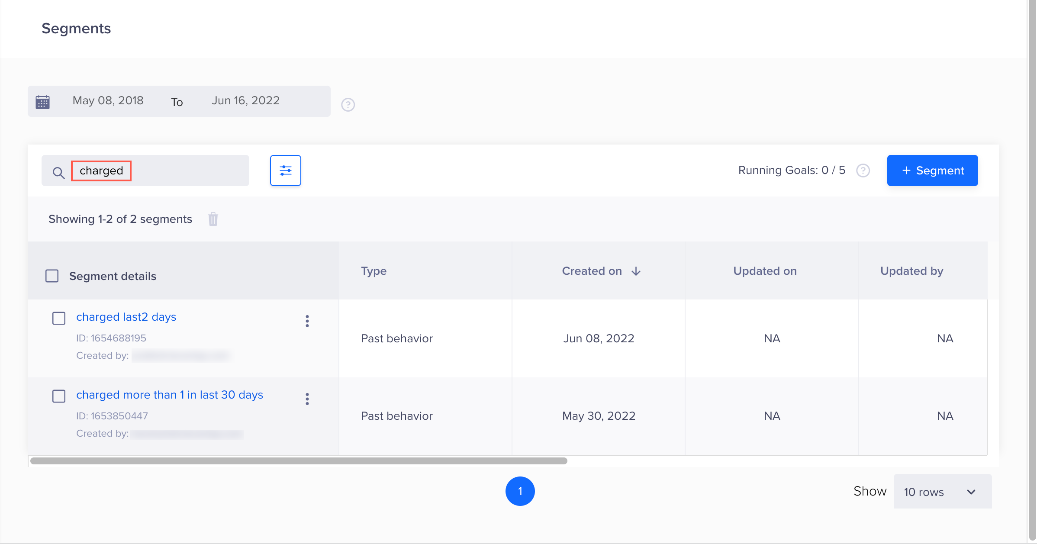Click the help icon beside date range

click(348, 105)
